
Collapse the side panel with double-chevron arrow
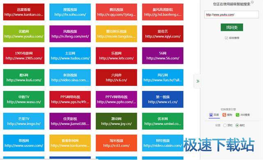198,81
